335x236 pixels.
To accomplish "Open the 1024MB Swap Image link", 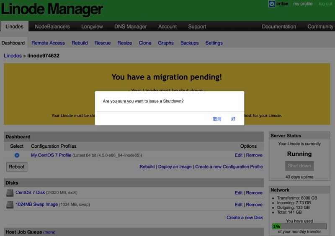I will [x=36, y=204].
